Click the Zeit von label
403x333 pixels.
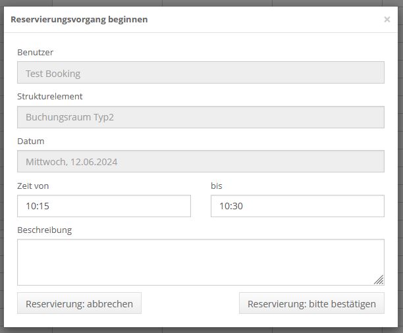(33, 186)
